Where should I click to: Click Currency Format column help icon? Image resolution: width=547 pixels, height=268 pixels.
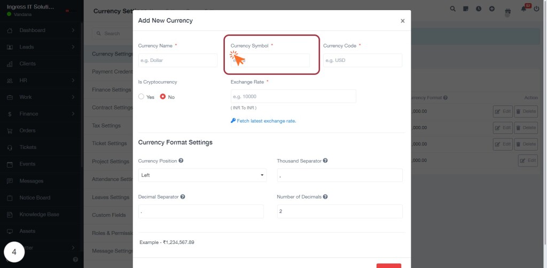click(446, 98)
